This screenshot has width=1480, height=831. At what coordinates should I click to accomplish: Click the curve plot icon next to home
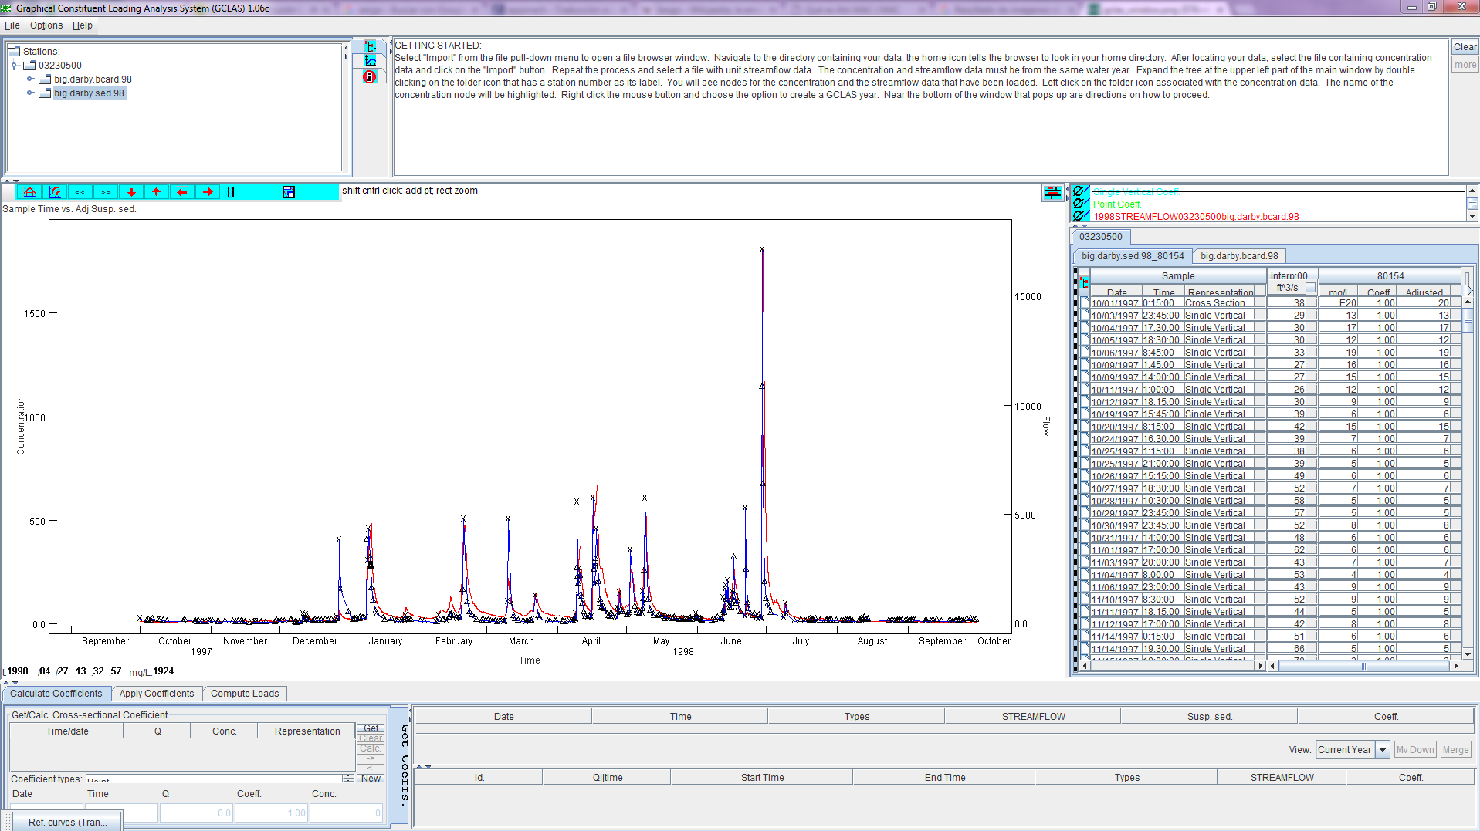tap(55, 192)
